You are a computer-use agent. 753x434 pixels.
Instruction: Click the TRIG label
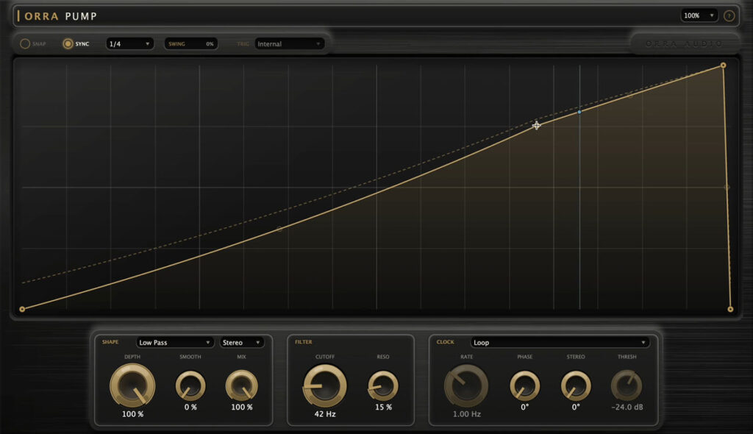point(243,43)
